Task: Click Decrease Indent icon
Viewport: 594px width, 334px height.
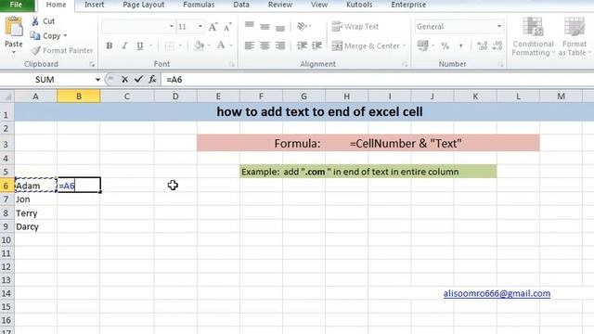Action: (302, 45)
